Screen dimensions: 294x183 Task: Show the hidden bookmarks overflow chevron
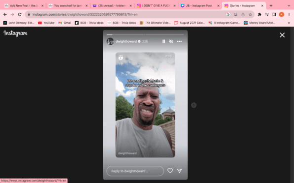pos(289,23)
